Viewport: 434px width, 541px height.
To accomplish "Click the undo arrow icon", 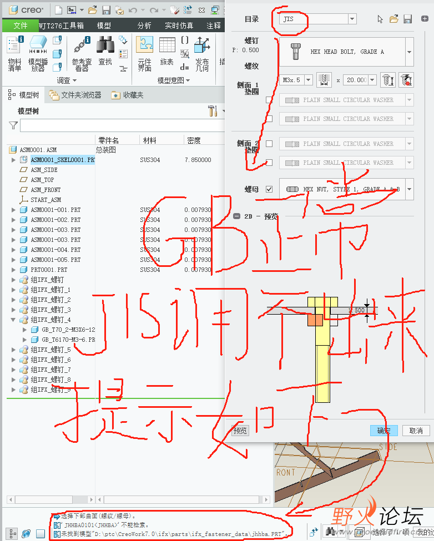I will [x=133, y=11].
